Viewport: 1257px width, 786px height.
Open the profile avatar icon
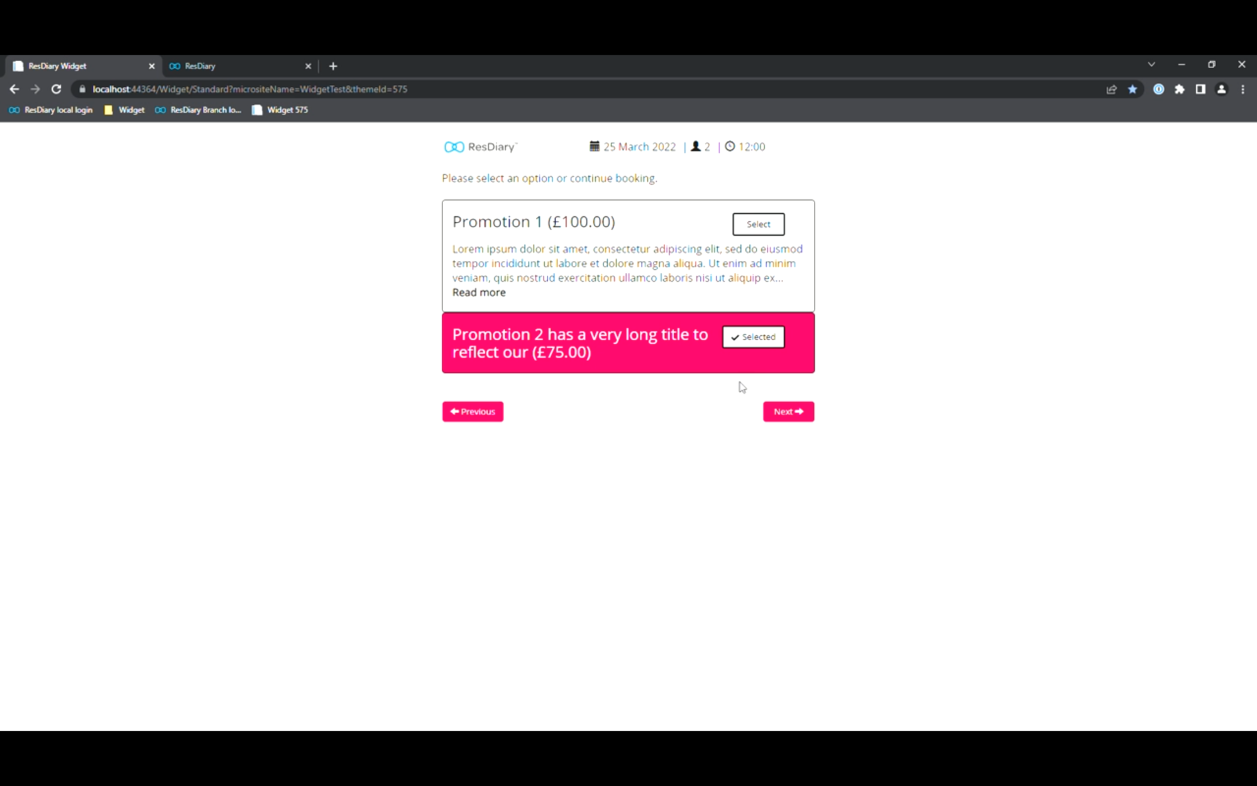pyautogui.click(x=1221, y=89)
